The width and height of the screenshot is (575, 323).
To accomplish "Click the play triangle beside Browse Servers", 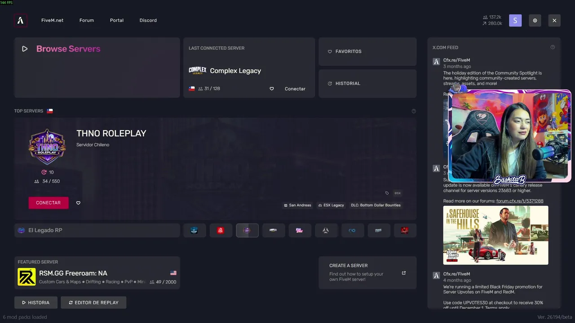I will coord(25,49).
